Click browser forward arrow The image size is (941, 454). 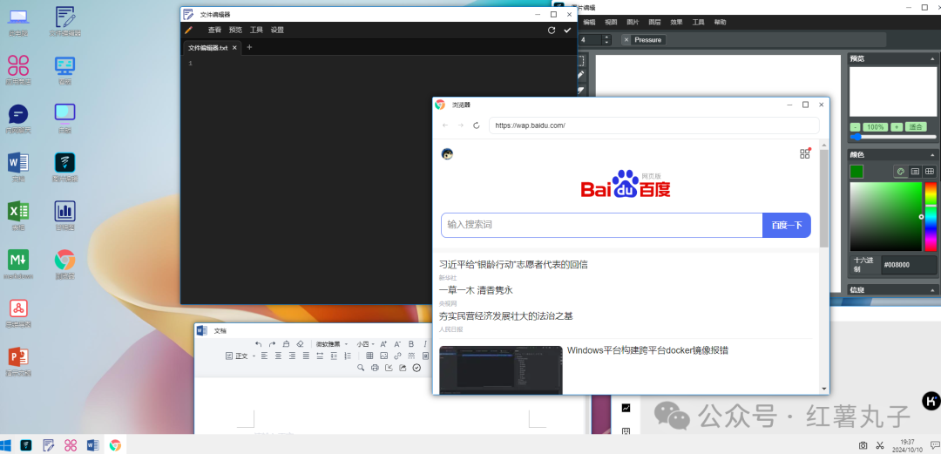coord(461,125)
